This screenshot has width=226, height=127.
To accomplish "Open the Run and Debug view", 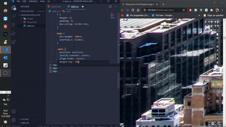I will (x=13, y=33).
